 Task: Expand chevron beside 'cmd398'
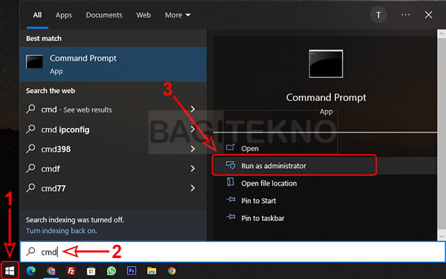click(x=193, y=149)
